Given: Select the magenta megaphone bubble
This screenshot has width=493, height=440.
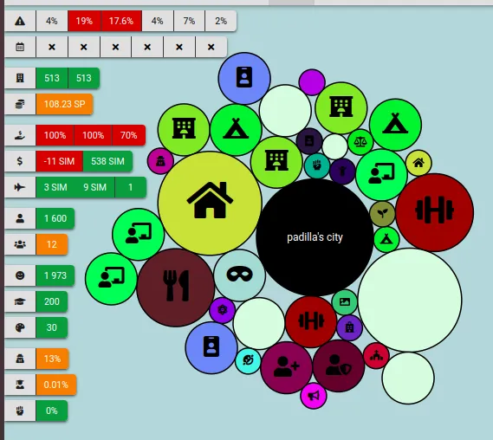Looking at the screenshot, I should click(314, 396).
